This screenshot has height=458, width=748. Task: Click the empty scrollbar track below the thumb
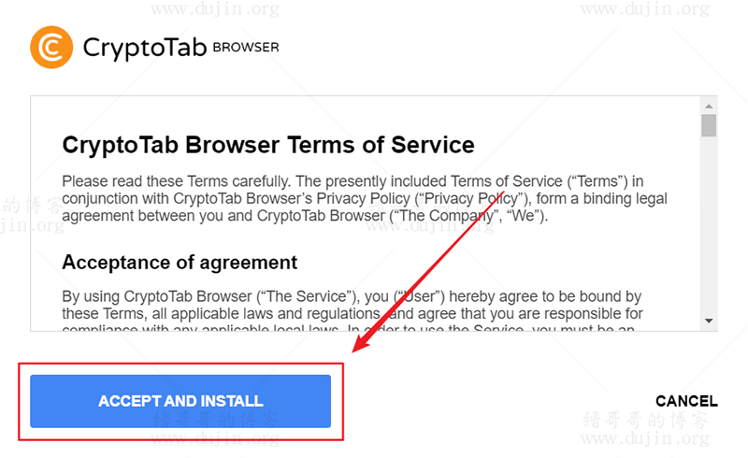tap(709, 224)
